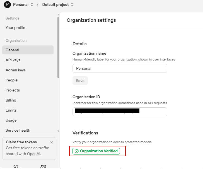
Task: Click the Organization ID field
Action: tap(120, 112)
